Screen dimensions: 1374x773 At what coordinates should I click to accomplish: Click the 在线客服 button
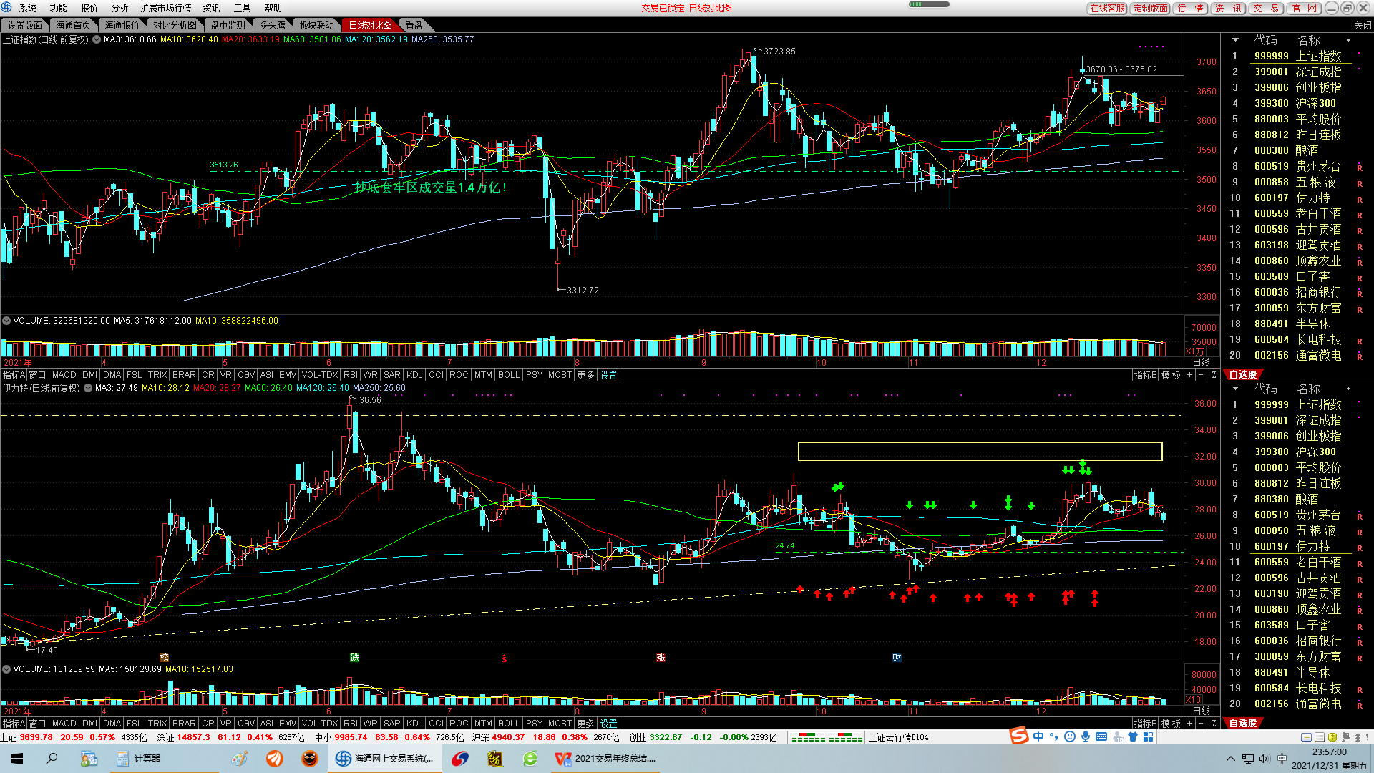click(x=1106, y=8)
